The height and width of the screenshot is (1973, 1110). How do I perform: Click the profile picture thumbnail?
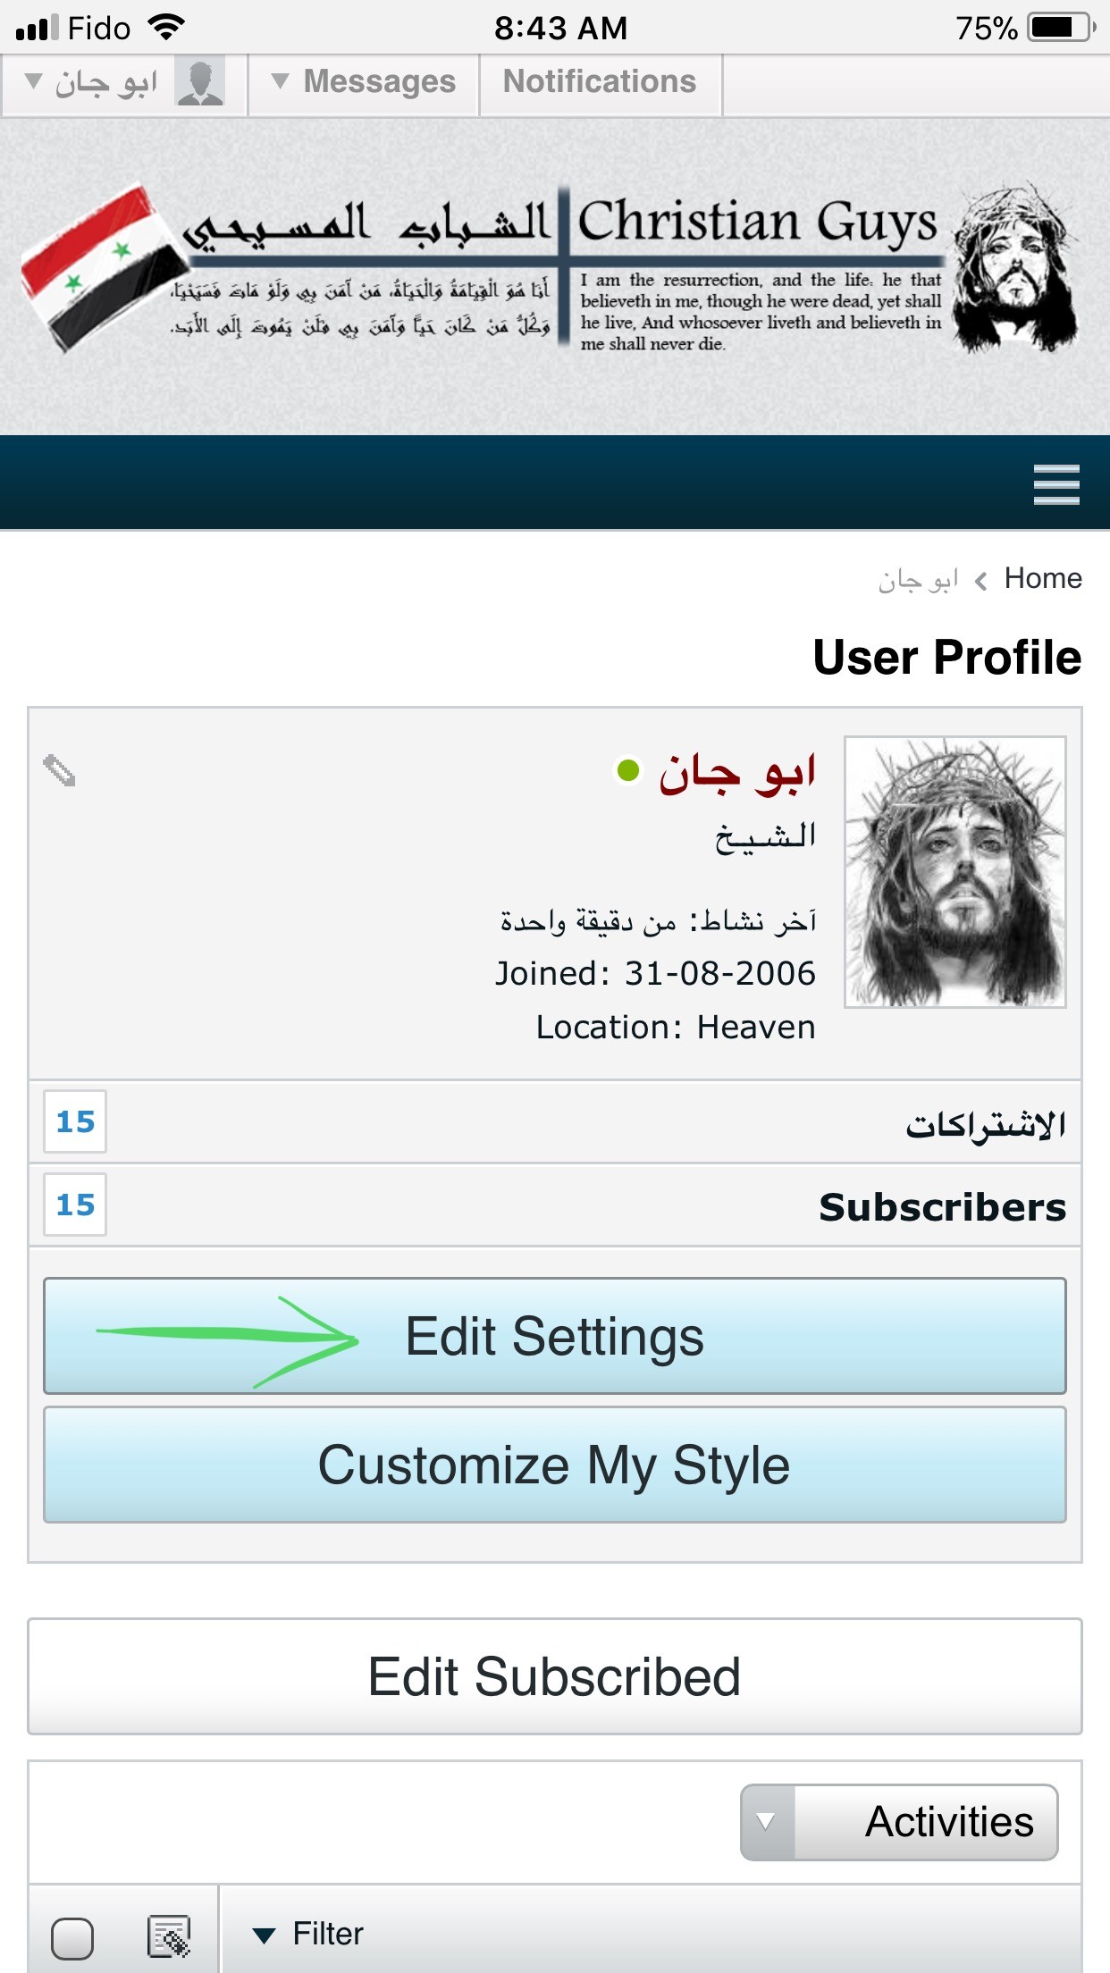[x=955, y=871]
